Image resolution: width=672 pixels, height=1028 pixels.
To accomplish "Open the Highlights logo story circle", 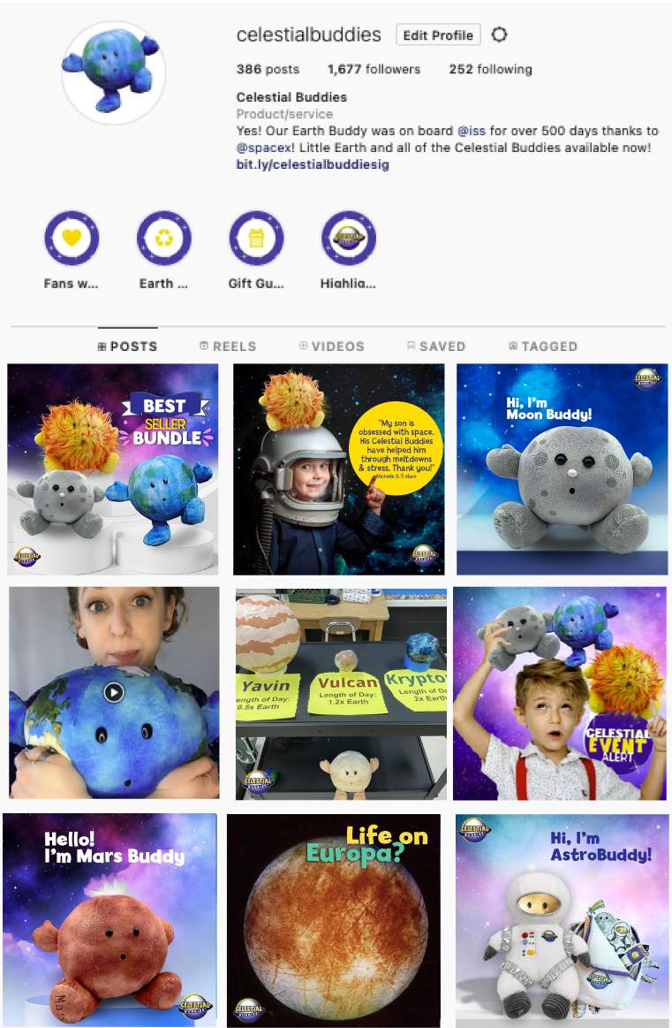I will click(x=349, y=237).
